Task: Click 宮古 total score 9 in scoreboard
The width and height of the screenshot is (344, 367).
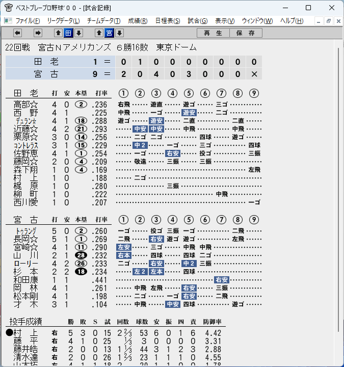Action: (95, 74)
